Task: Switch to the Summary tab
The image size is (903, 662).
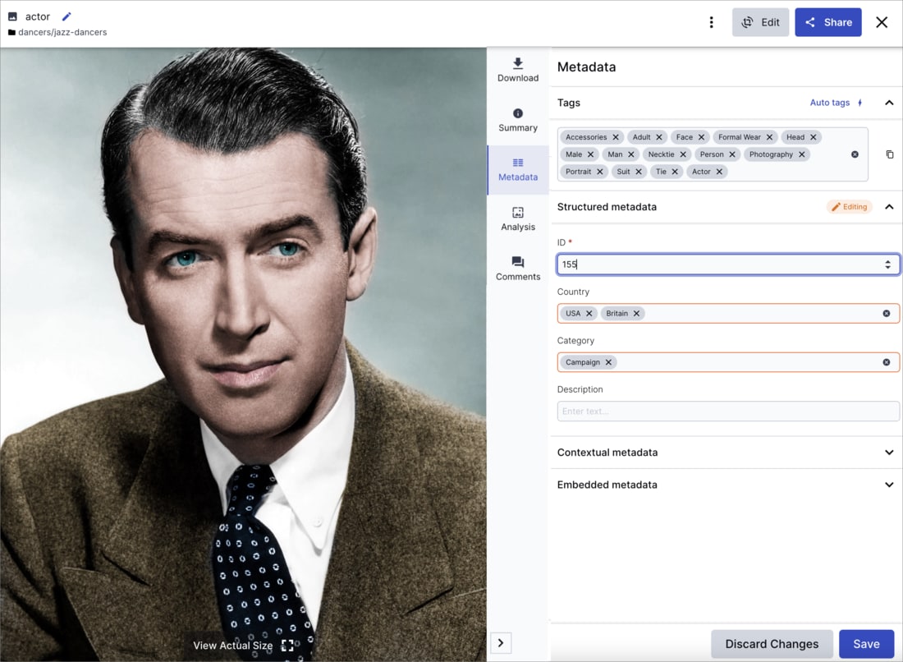Action: tap(517, 119)
